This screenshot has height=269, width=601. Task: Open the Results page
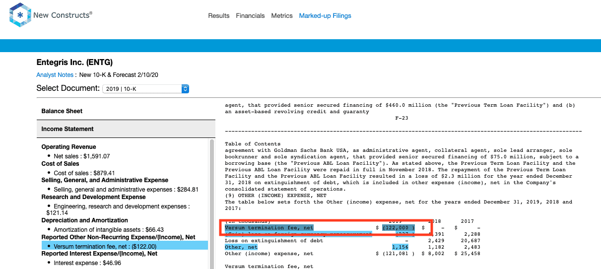(x=219, y=16)
